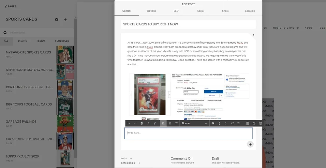The height and width of the screenshot is (168, 326).
Task: Align text left
Action: pos(163,123)
